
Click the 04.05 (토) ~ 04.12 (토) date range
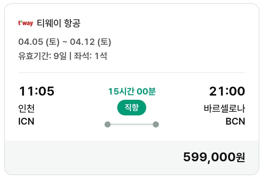(x=65, y=42)
